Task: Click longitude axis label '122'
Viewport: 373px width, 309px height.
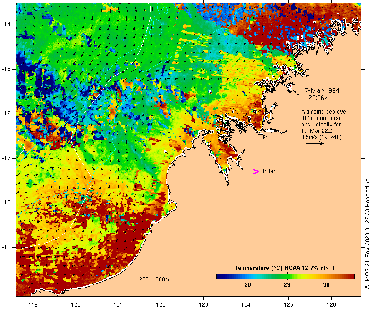Action: pos(161,304)
